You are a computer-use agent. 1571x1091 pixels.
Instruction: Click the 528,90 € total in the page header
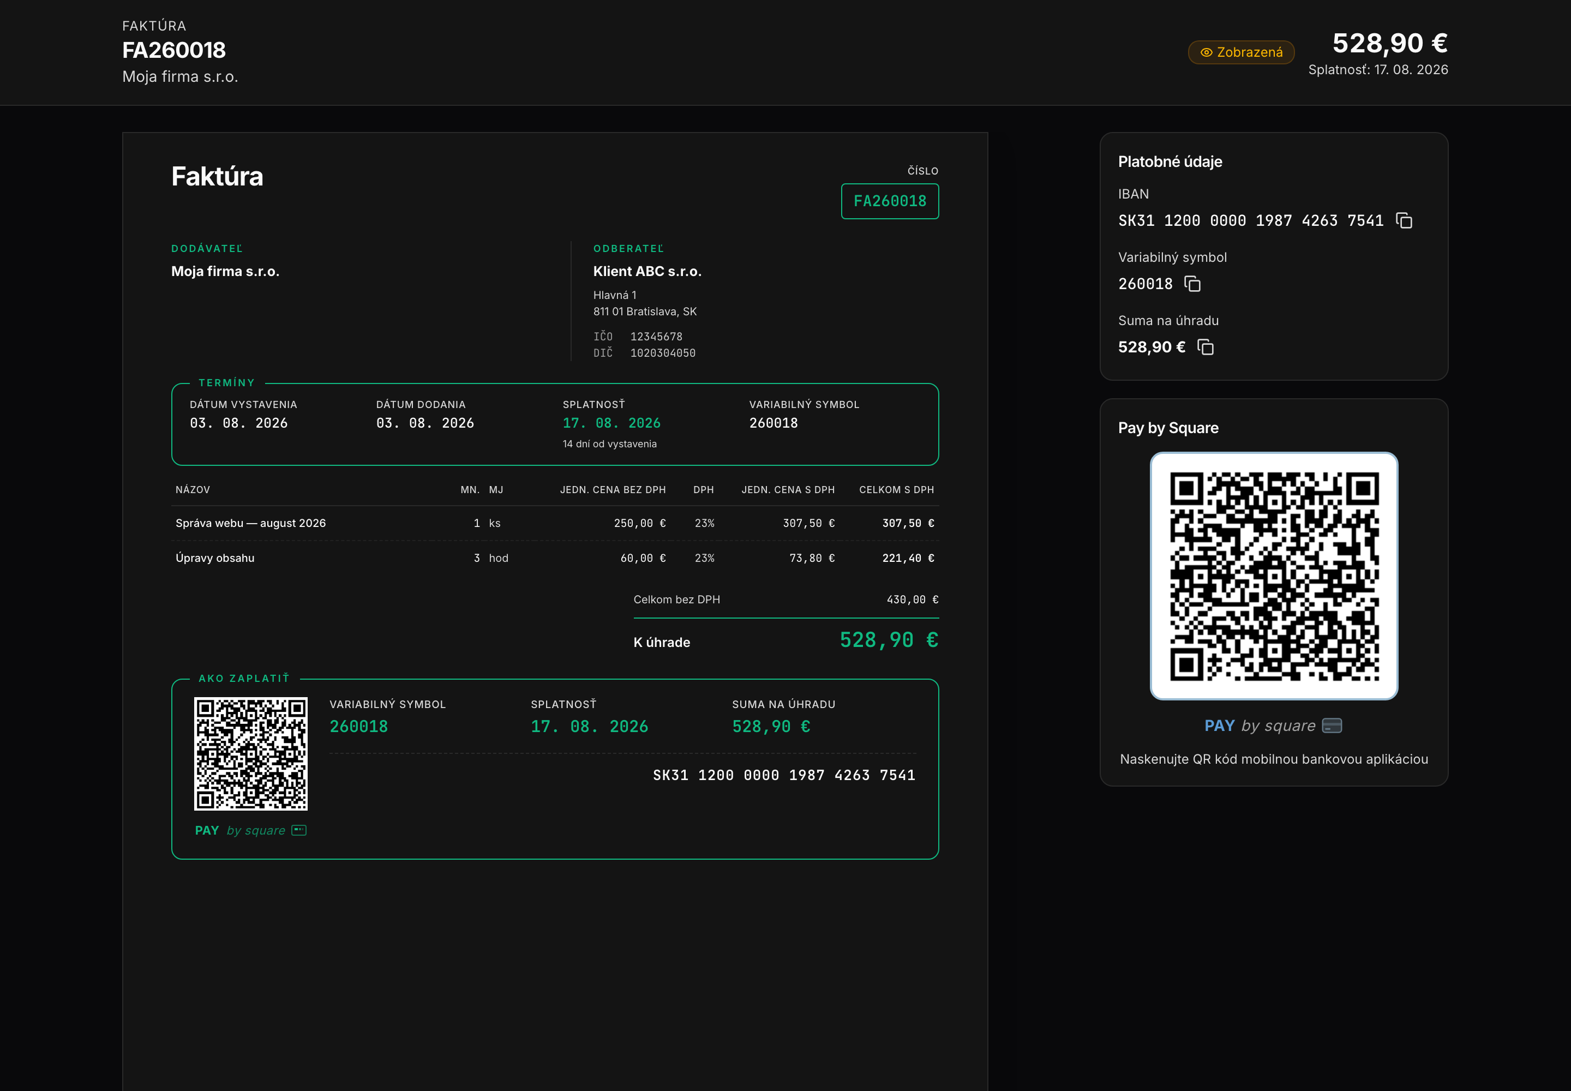coord(1390,43)
